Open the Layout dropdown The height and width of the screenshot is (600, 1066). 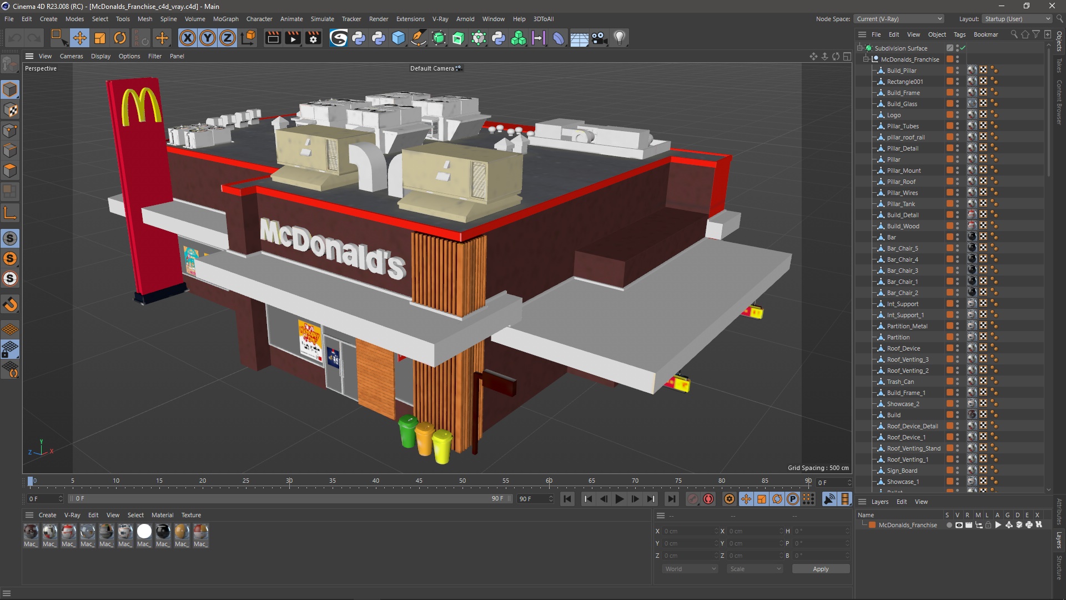[1017, 19]
